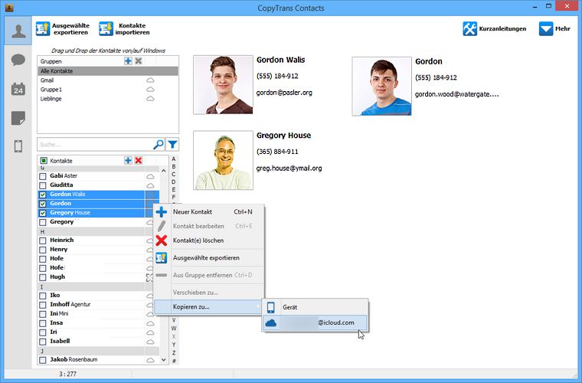Screen dimensions: 582x383
Task: Select the Lieblinge group
Action: pos(108,99)
